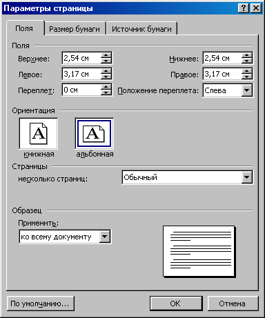Select the книжная portrait orientation icon
Image resolution: width=265 pixels, height=318 pixels.
point(39,134)
